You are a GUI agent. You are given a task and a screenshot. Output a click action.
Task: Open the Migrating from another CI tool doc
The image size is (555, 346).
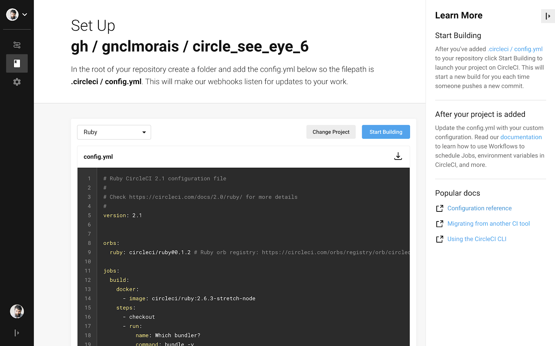(488, 224)
